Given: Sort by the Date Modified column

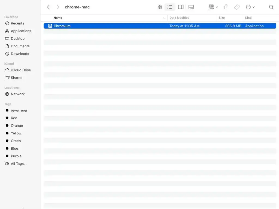Looking at the screenshot, I should [x=179, y=18].
